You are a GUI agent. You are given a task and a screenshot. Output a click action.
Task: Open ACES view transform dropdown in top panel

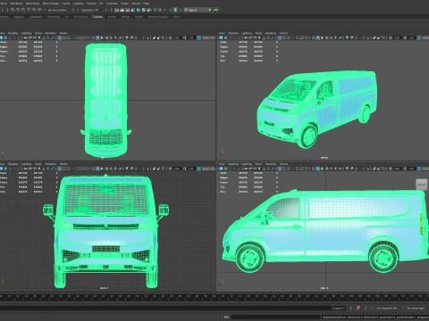pyautogui.click(x=208, y=37)
